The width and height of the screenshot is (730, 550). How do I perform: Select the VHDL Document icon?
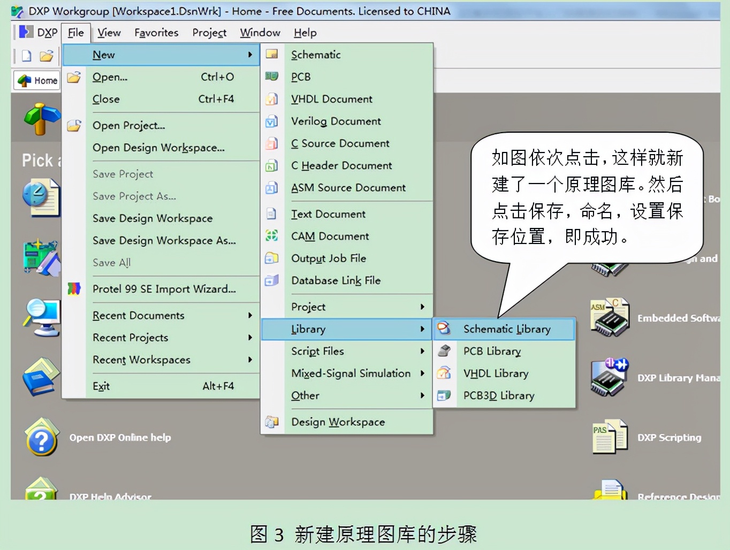pos(272,99)
